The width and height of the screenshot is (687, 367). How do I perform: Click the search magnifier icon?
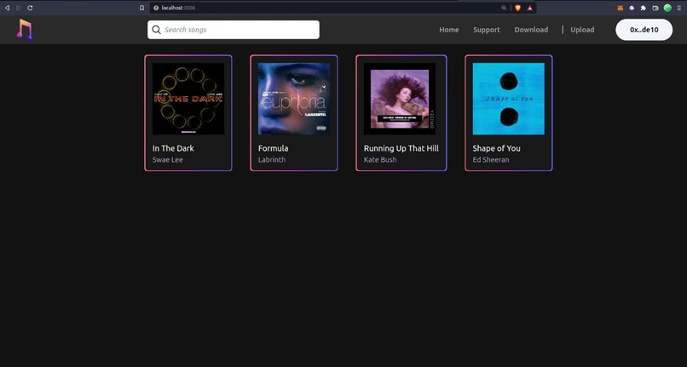click(157, 30)
